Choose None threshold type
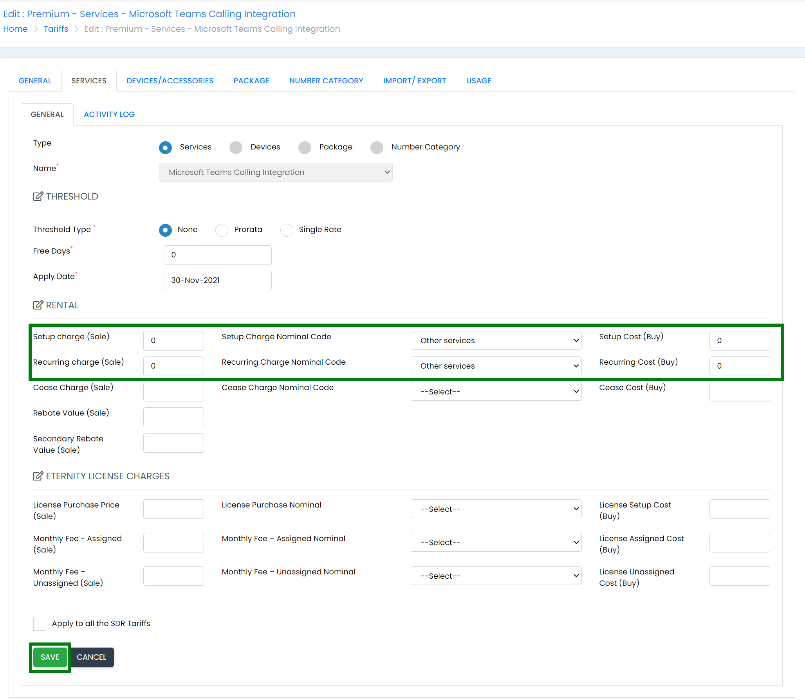 pyautogui.click(x=165, y=230)
